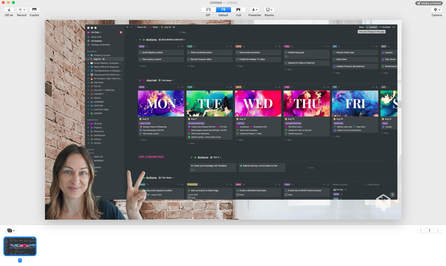Click the Notion help question mark button

[x=392, y=195]
